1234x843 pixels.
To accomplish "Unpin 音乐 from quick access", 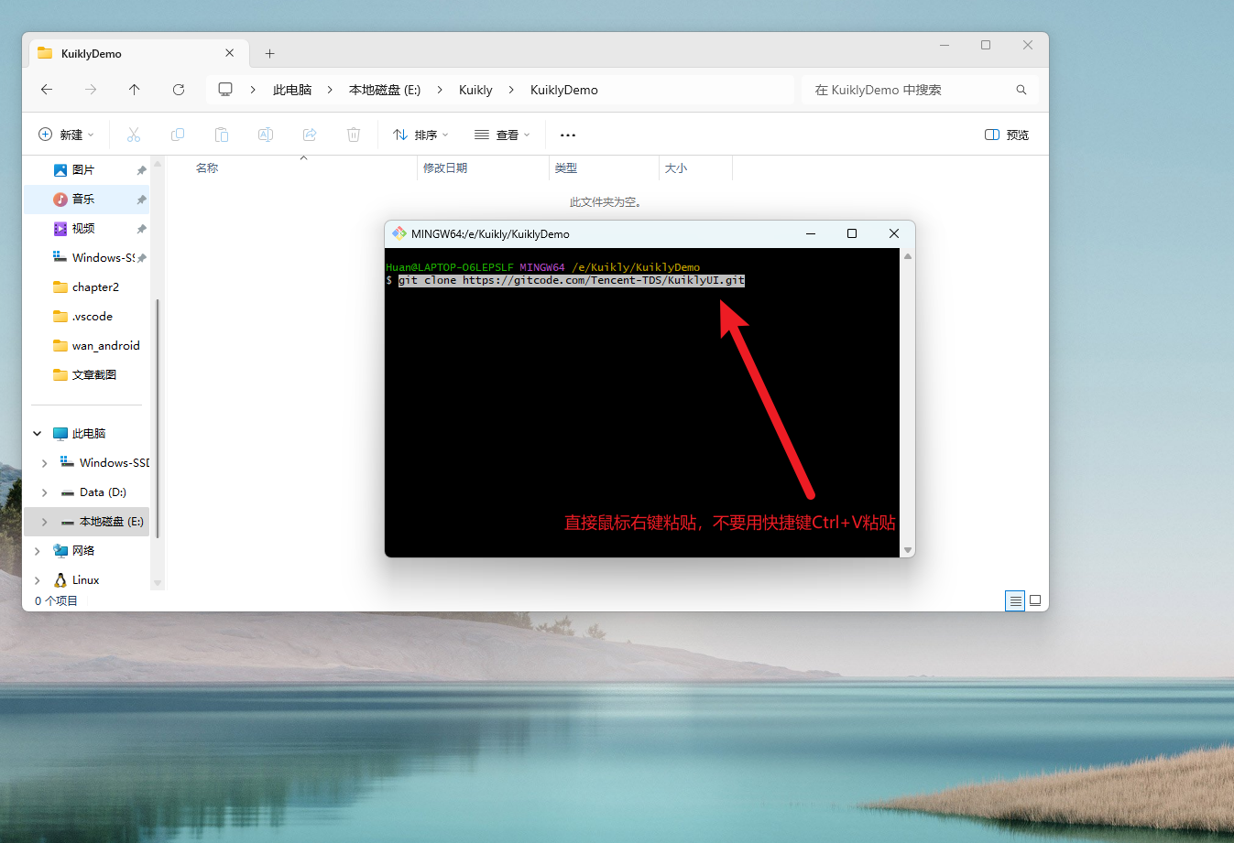I will pos(141,200).
